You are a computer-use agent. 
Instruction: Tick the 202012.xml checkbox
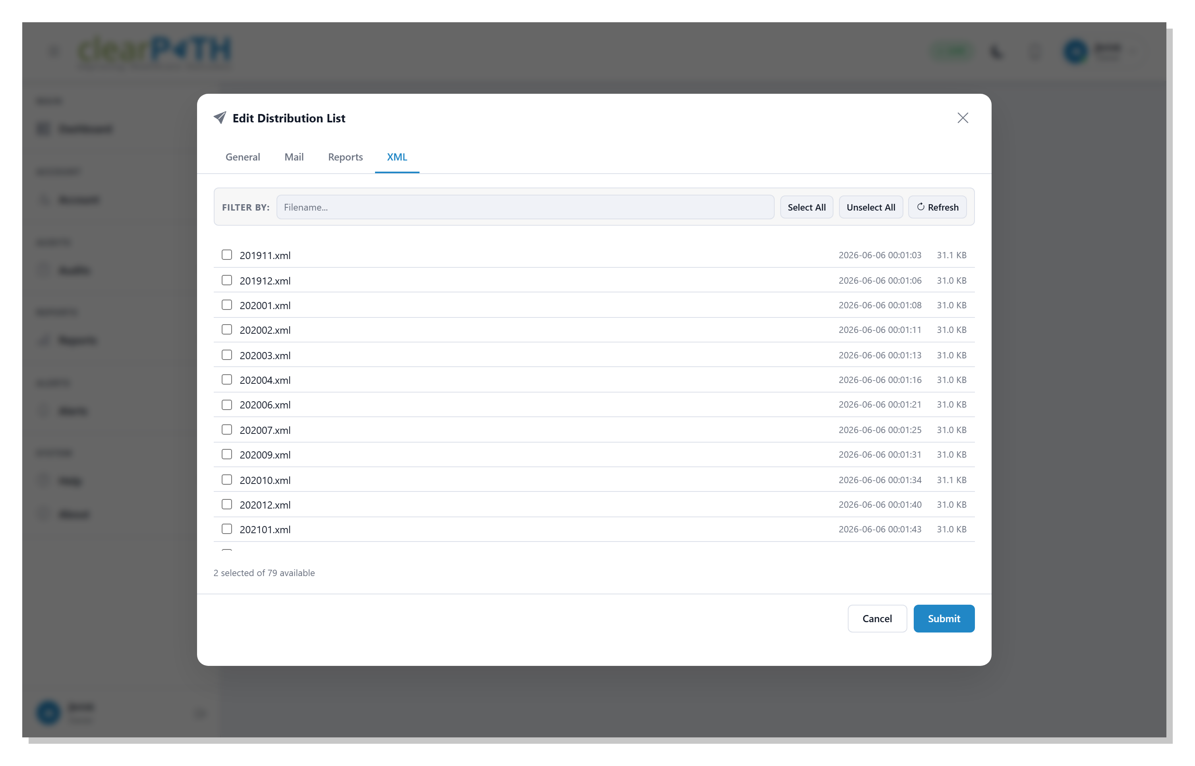click(x=227, y=504)
